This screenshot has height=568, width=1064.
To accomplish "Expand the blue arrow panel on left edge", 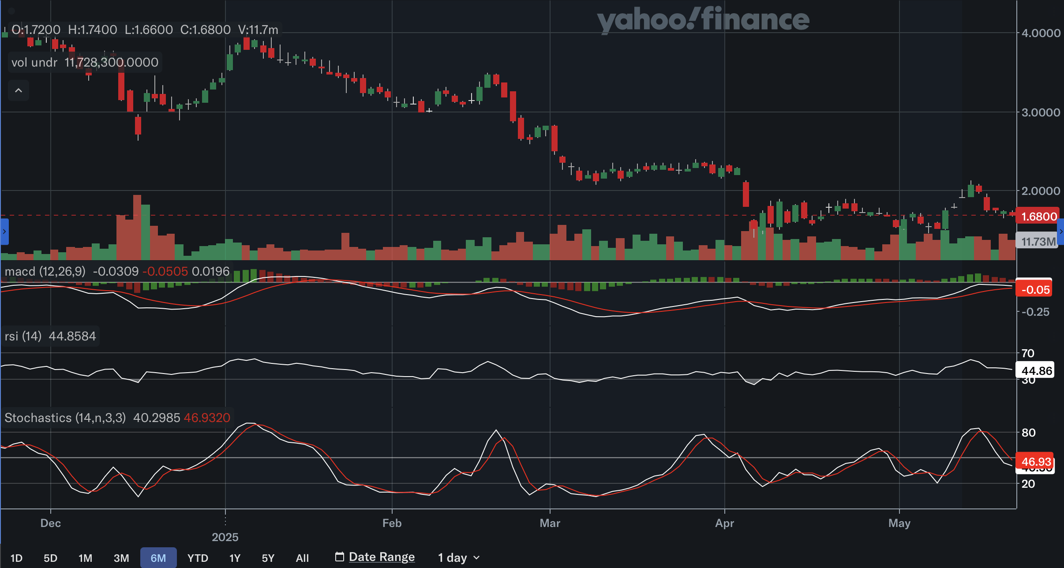I will (x=4, y=232).
